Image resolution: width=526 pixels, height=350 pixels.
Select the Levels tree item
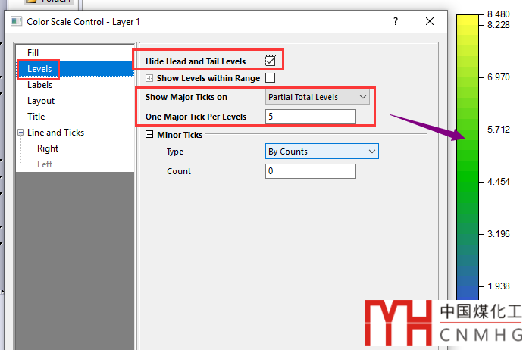click(39, 69)
